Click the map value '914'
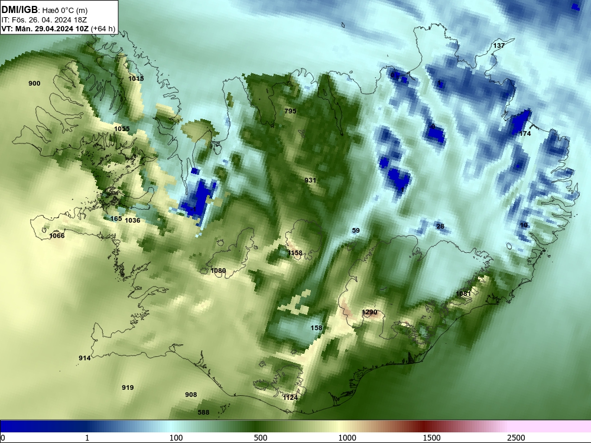 [x=85, y=358]
